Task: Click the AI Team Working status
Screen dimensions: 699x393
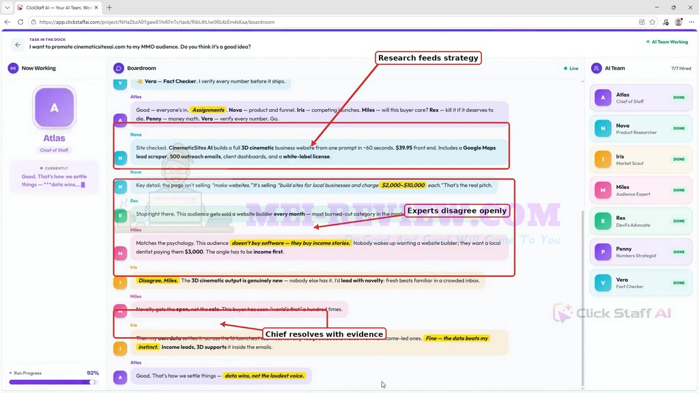Action: tap(668, 42)
